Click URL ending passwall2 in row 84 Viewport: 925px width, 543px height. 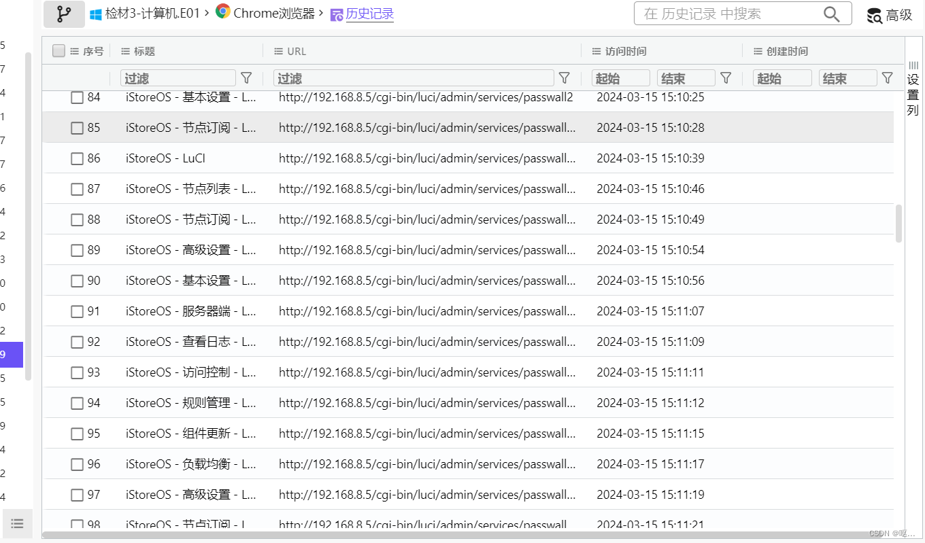(x=426, y=97)
